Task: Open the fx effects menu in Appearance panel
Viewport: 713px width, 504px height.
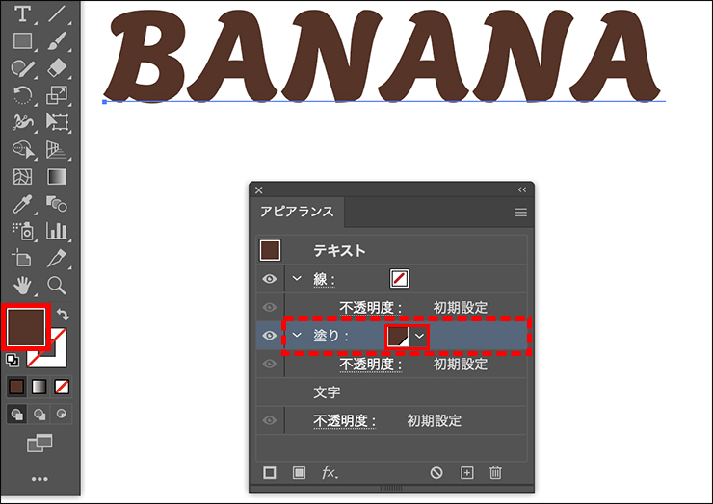Action: coord(330,472)
